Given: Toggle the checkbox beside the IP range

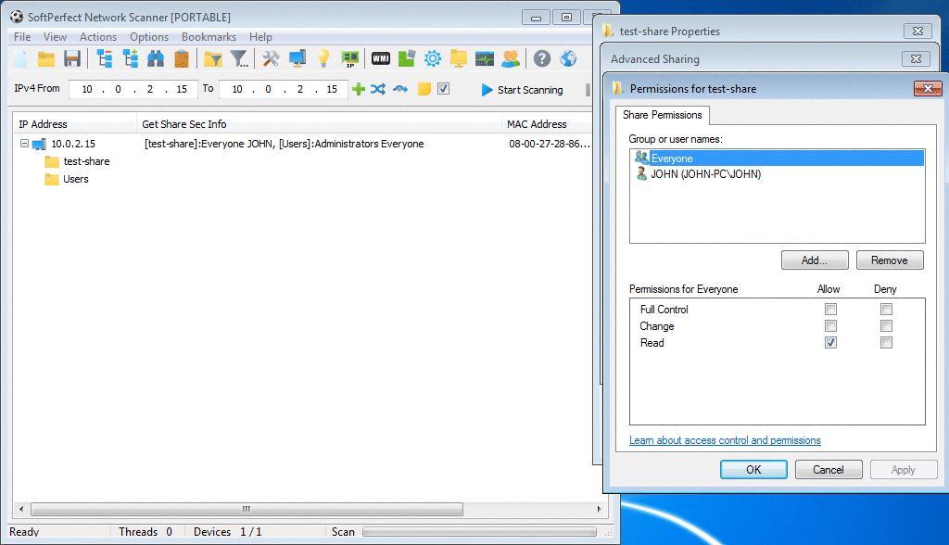Looking at the screenshot, I should tap(444, 89).
